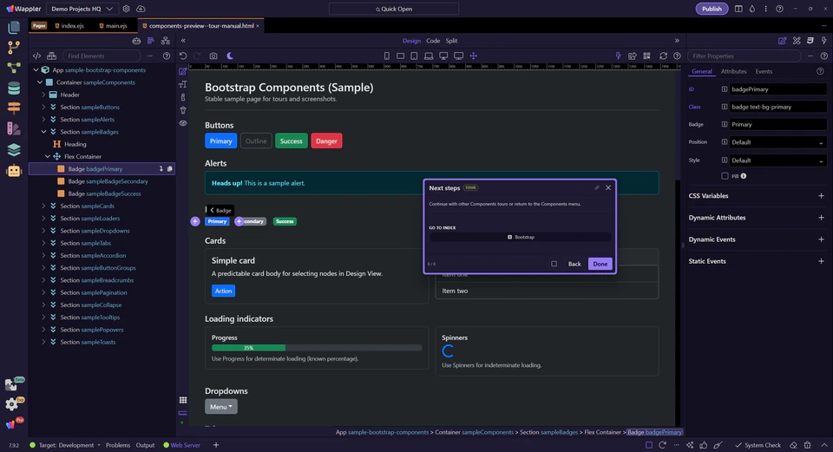Switch to the Attributes properties tab

[x=734, y=71]
